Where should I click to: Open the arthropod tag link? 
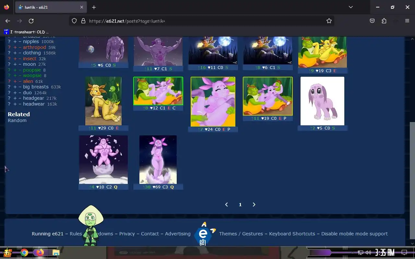(x=34, y=47)
